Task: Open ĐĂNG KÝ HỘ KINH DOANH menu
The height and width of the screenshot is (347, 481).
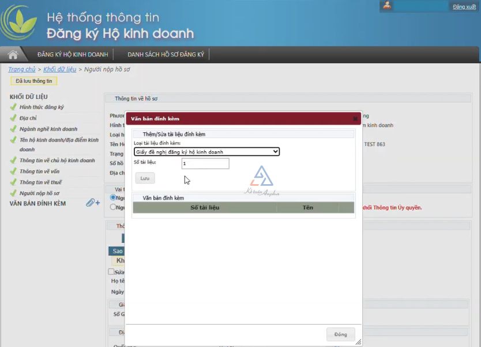Action: click(x=73, y=55)
